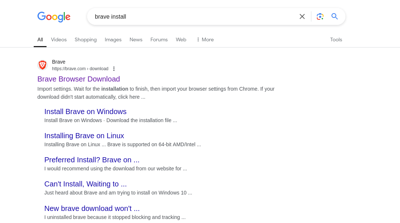
Task: Open the Forums tab
Action: [x=159, y=40]
